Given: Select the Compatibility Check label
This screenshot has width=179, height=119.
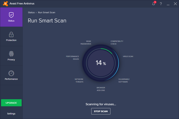Looking at the screenshot, I should tap(117, 42).
